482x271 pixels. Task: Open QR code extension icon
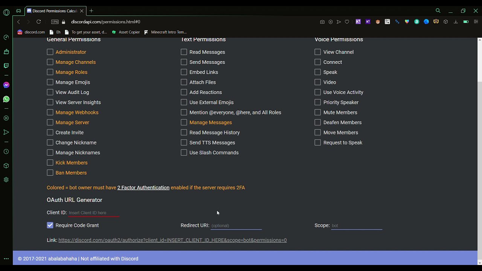click(x=387, y=22)
